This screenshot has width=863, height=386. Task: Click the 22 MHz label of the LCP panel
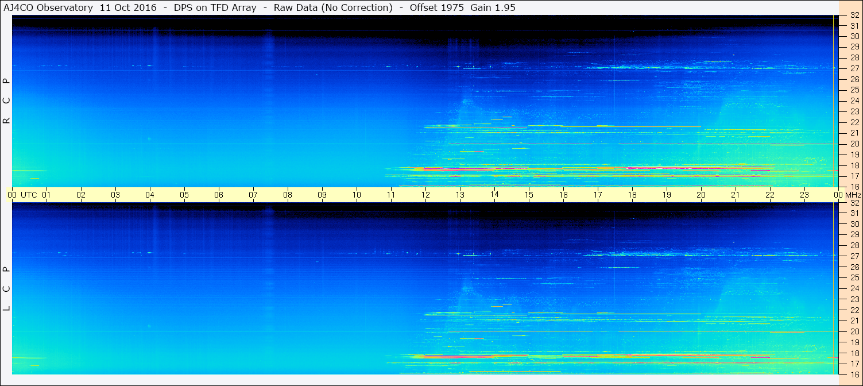coord(854,310)
